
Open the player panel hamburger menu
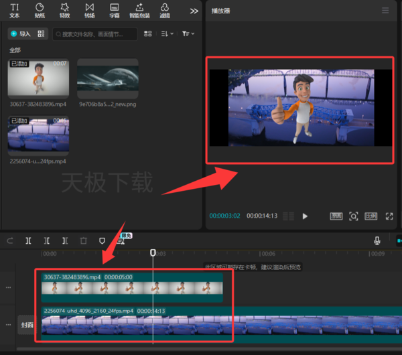point(385,11)
